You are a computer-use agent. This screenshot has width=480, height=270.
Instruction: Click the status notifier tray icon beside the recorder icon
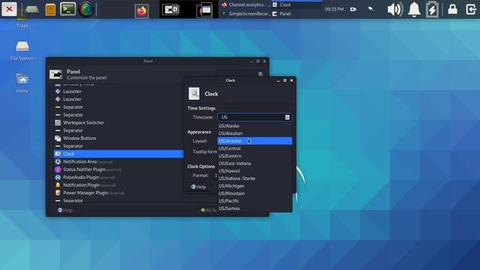(370, 9)
